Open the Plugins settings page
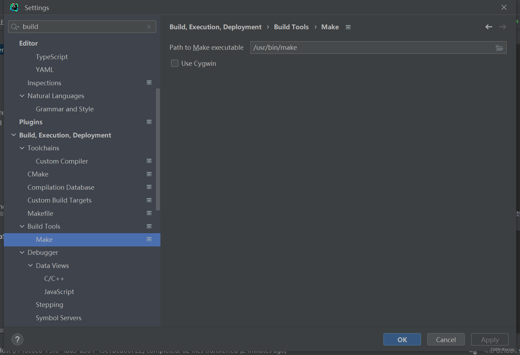The image size is (520, 355). click(x=31, y=122)
